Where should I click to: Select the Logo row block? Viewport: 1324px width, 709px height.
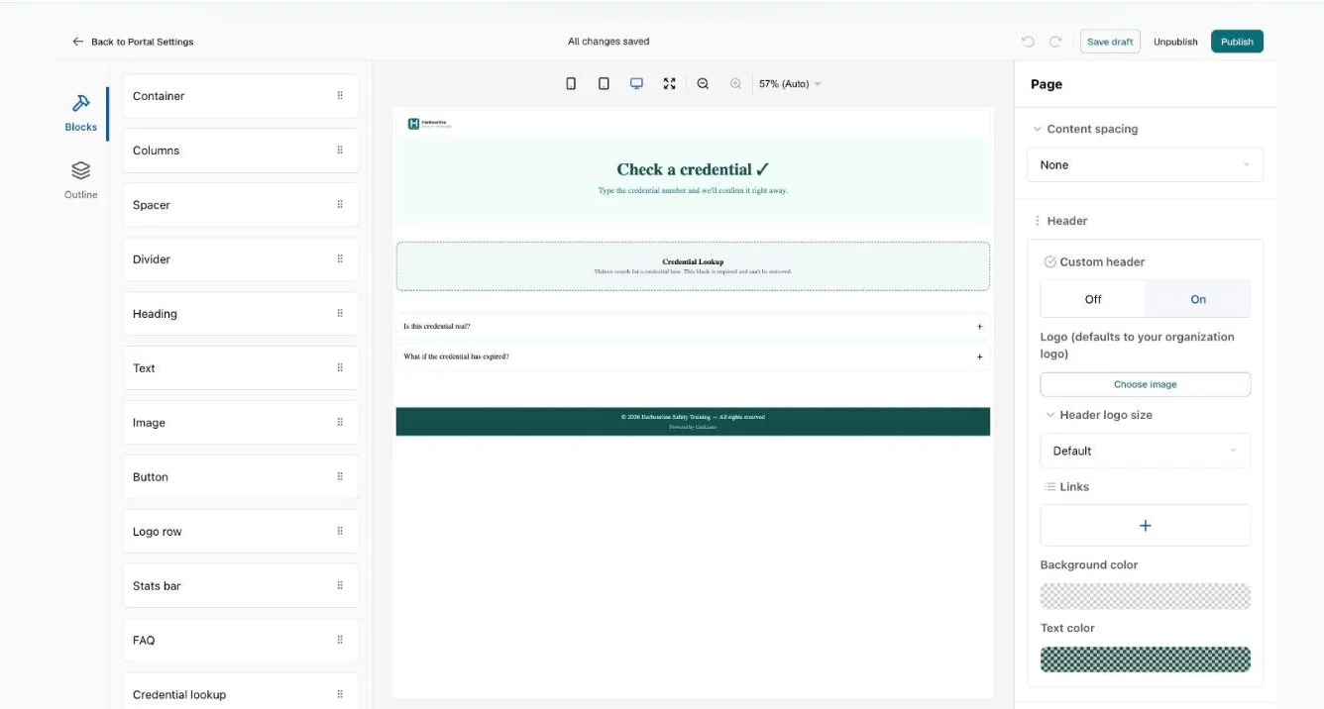(240, 532)
